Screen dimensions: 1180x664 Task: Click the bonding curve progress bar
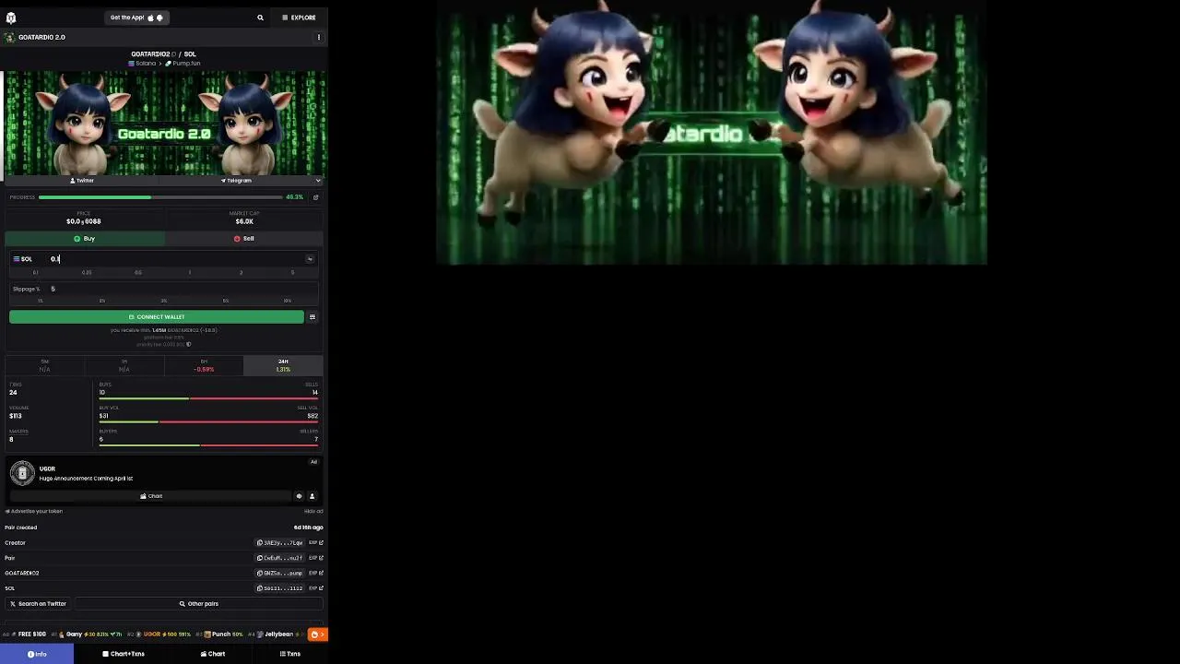[x=160, y=197]
